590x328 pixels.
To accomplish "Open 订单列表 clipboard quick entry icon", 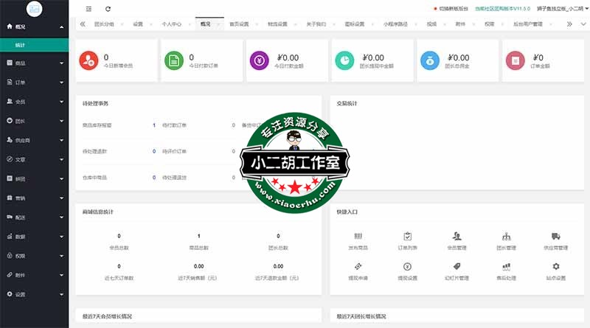I will click(x=407, y=237).
